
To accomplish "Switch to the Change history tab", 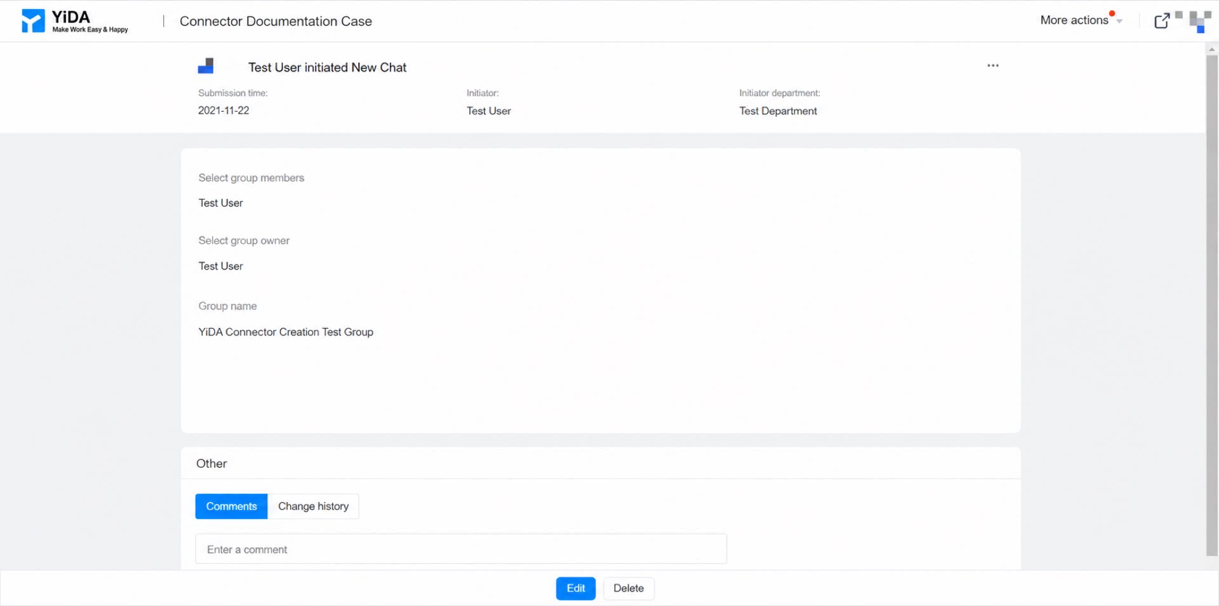I will (313, 506).
